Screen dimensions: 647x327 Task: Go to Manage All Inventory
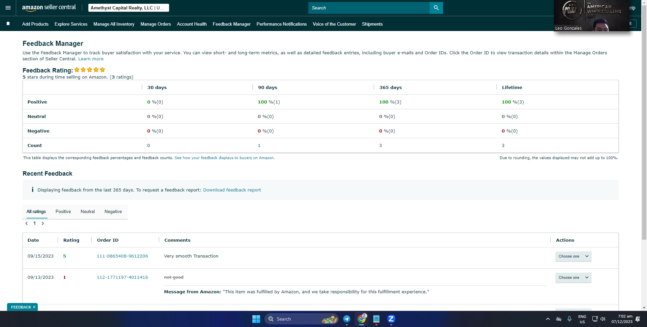tap(114, 24)
